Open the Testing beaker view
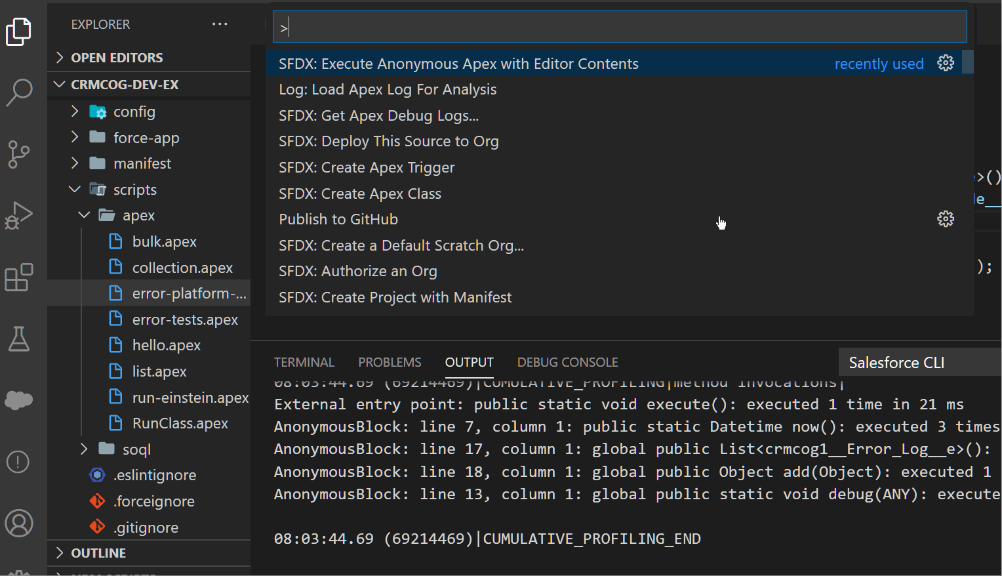 coord(20,339)
